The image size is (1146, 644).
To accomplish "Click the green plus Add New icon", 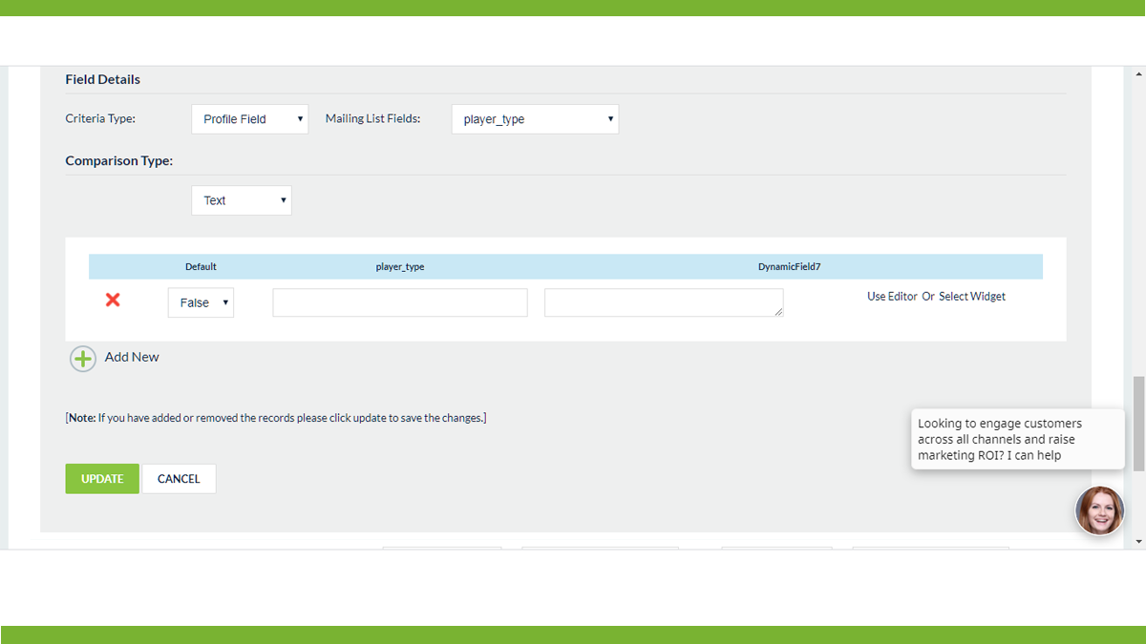I will (83, 358).
